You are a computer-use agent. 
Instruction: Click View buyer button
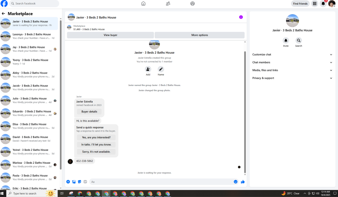pyautogui.click(x=110, y=35)
